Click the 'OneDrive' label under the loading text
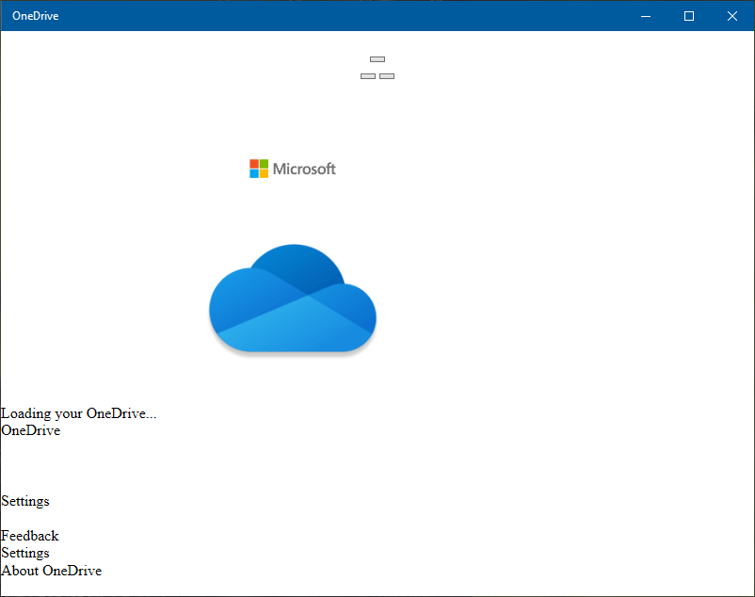This screenshot has width=755, height=597. (x=30, y=430)
